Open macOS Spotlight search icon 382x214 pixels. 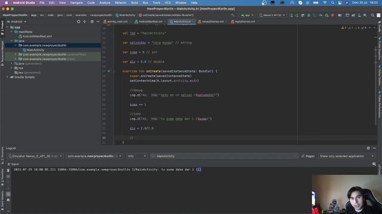click(332, 2)
